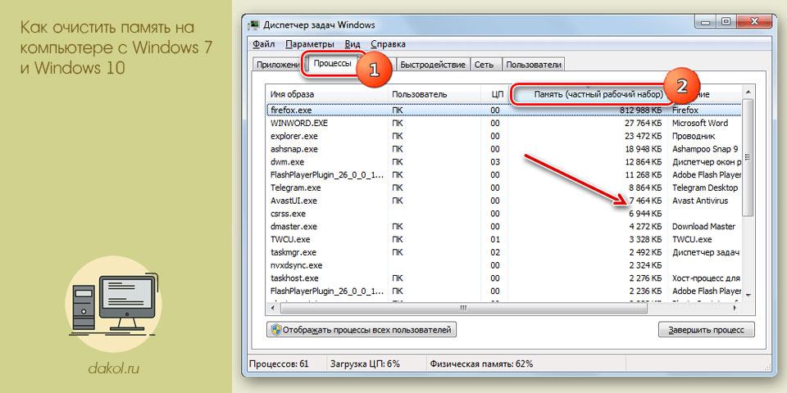Screen dimensions: 787x393
Task: Click the horizontal scrollbar left arrow
Action: click(272, 307)
